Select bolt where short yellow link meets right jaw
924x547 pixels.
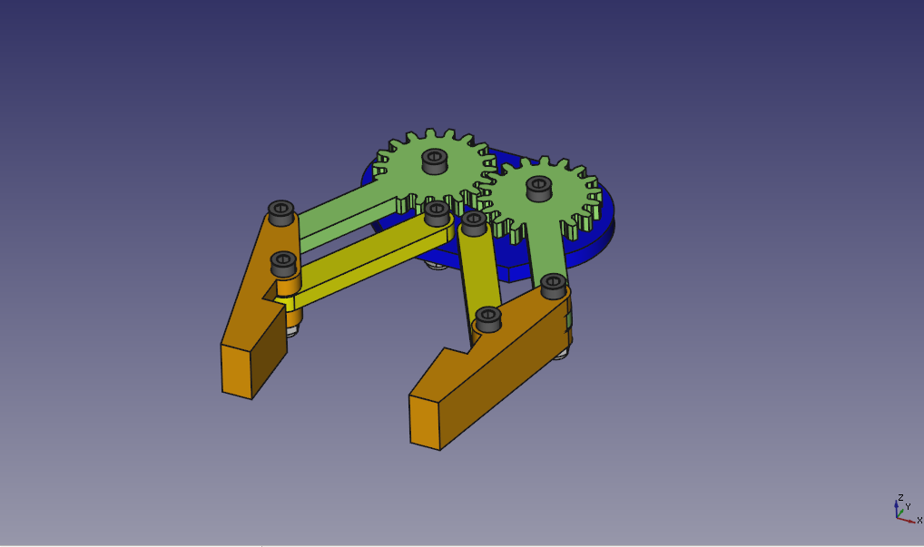pos(488,318)
